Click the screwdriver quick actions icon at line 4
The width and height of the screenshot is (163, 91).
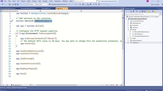(12, 21)
